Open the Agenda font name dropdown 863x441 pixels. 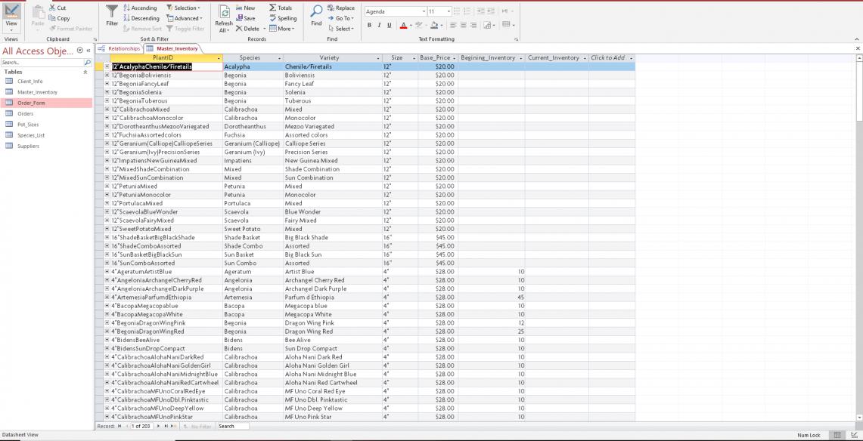[424, 12]
